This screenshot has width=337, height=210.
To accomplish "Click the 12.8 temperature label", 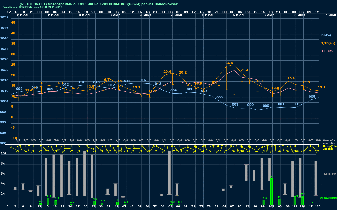I will (275, 88).
